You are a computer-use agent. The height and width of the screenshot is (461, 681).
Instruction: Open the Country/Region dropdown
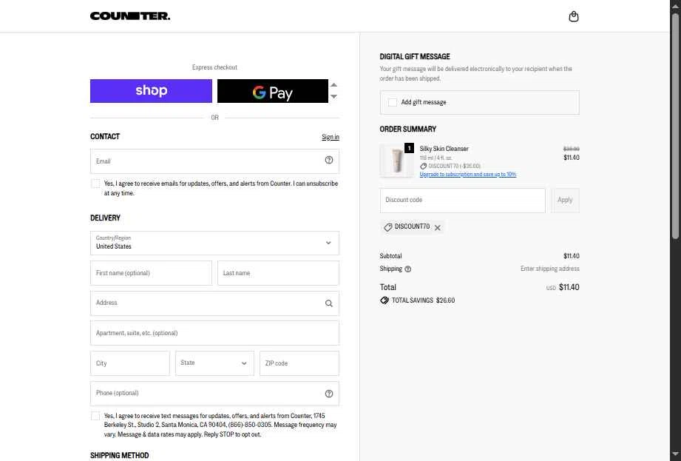coord(214,243)
